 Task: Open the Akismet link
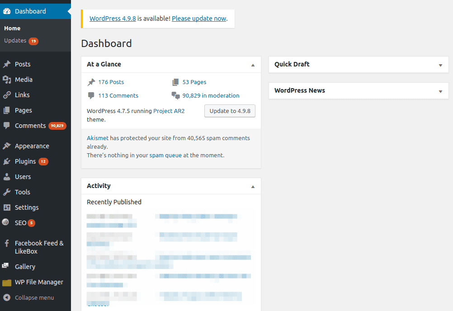98,138
